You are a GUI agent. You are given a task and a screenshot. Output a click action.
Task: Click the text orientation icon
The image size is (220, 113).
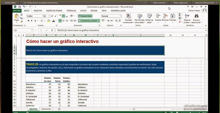point(72,16)
